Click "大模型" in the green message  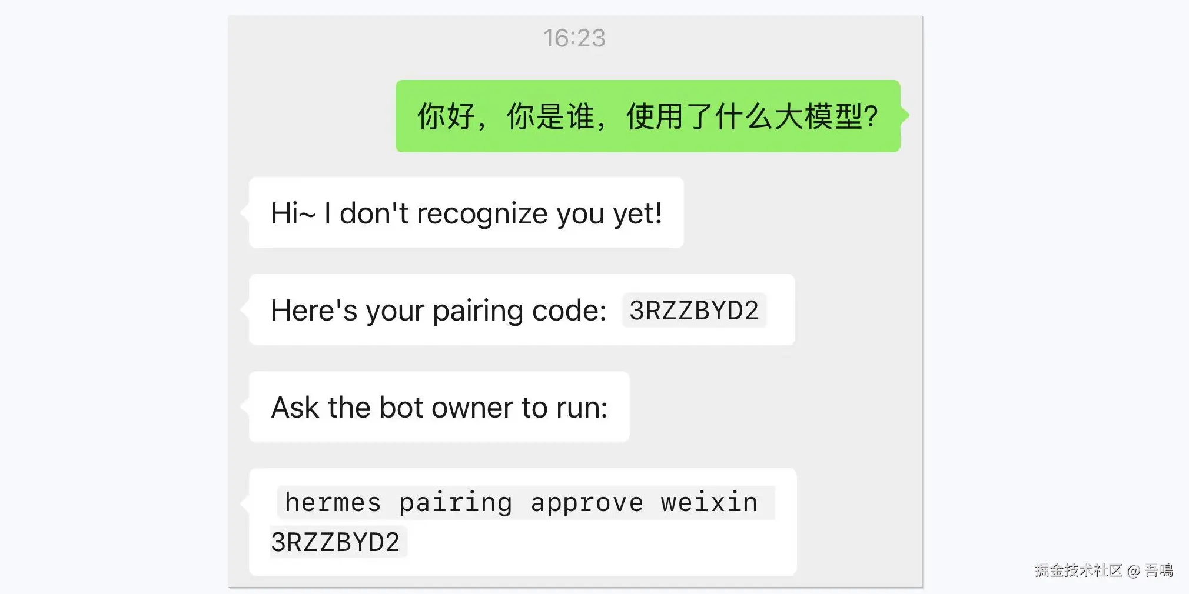pyautogui.click(x=818, y=116)
